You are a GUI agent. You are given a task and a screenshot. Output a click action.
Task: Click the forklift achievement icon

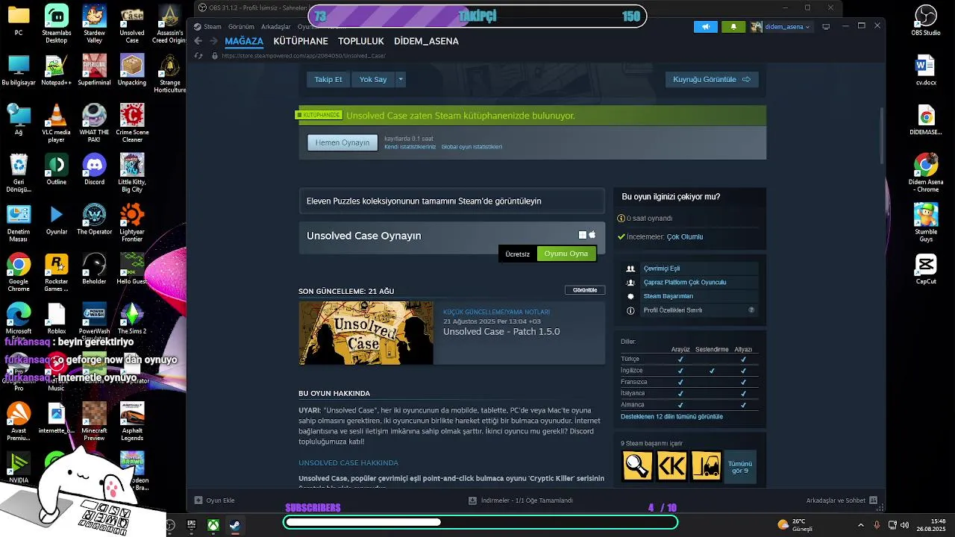(x=706, y=465)
